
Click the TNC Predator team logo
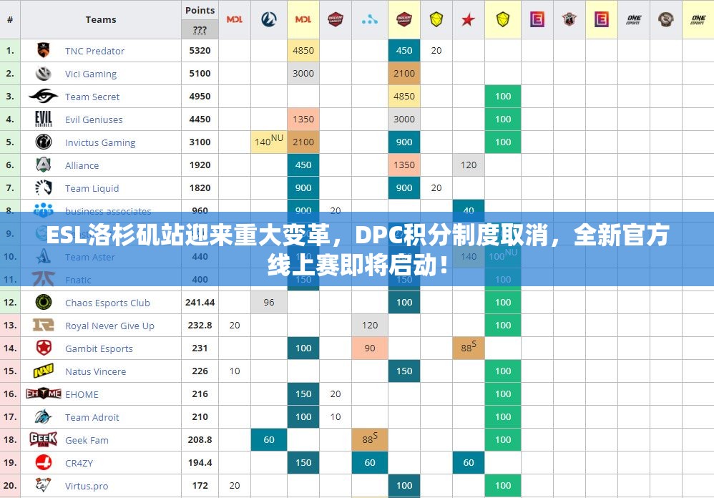pos(43,50)
